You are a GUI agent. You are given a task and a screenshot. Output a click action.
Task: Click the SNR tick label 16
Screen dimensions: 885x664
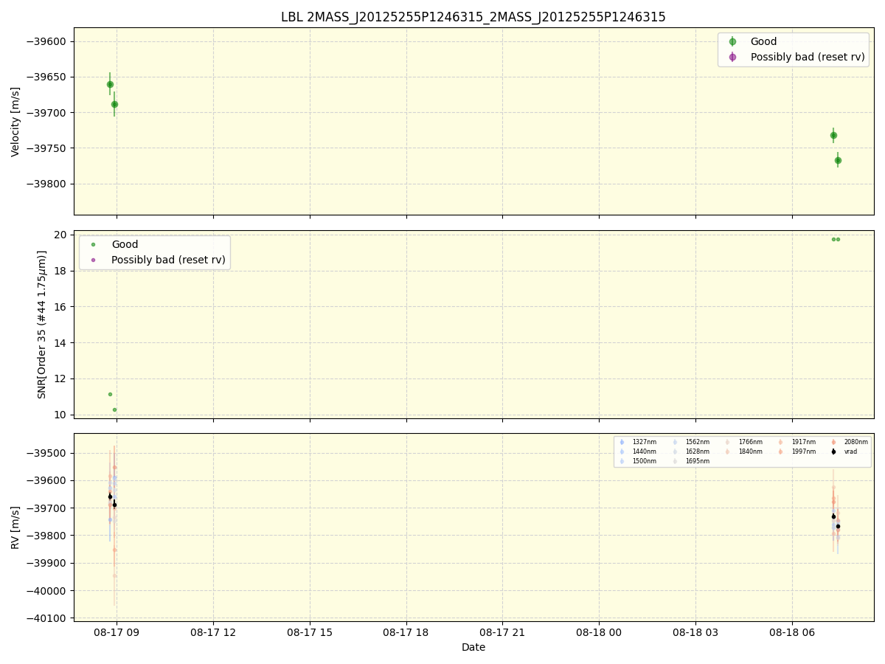click(60, 307)
